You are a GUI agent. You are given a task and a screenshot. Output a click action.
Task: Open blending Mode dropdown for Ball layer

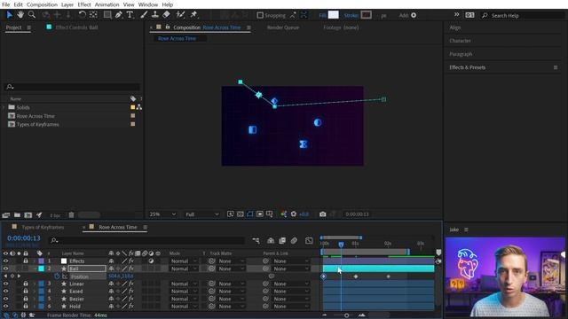[184, 268]
